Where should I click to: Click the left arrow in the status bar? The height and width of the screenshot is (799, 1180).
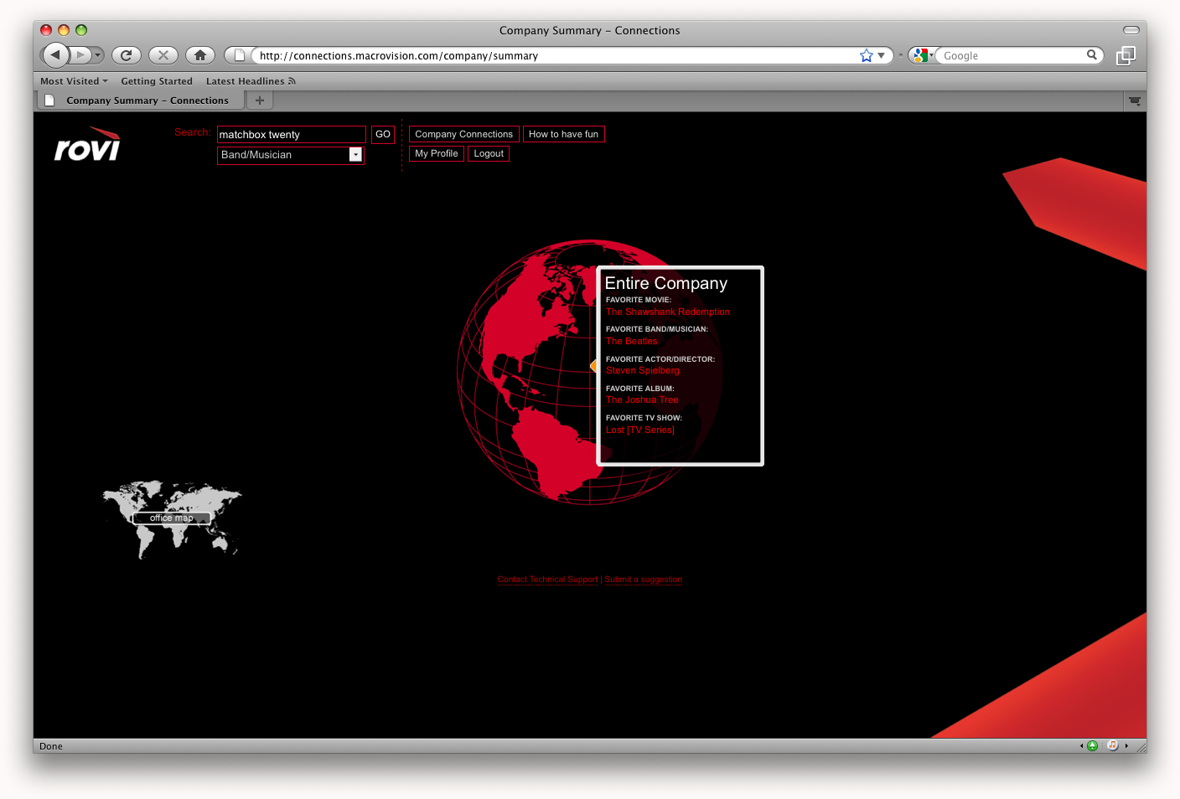click(x=1081, y=745)
